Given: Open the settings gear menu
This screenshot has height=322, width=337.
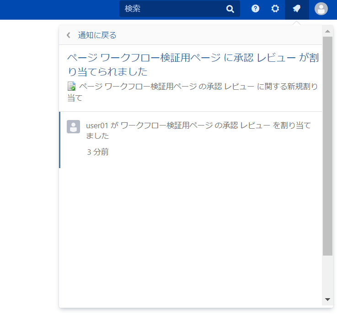Looking at the screenshot, I should coord(275,9).
